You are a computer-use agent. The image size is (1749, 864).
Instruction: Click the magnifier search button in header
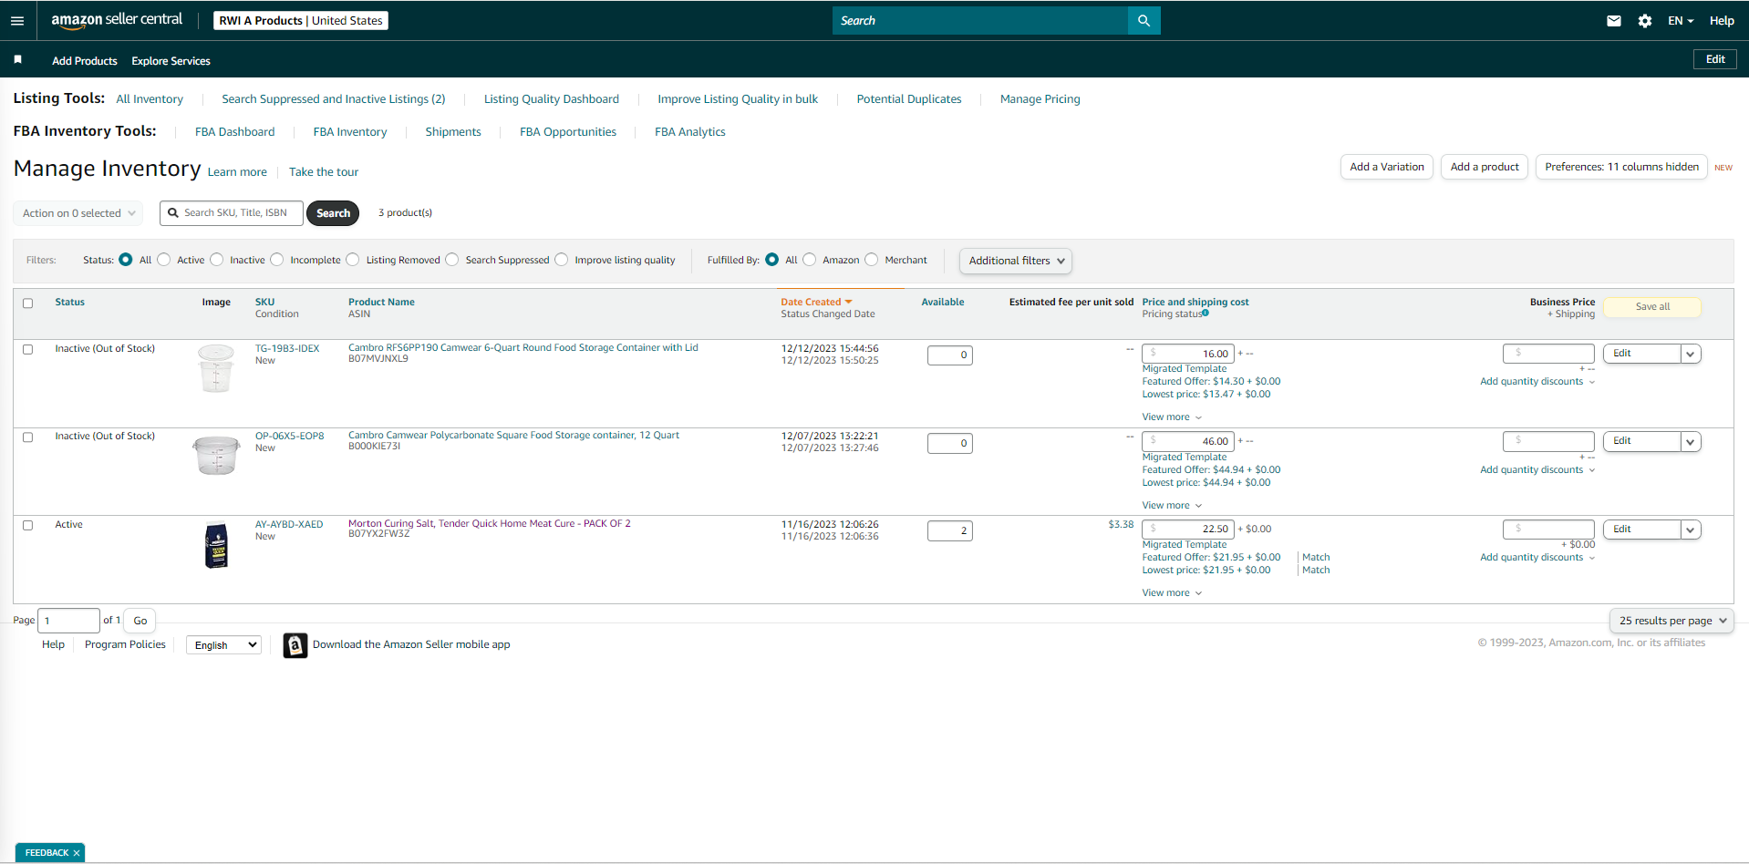point(1144,20)
